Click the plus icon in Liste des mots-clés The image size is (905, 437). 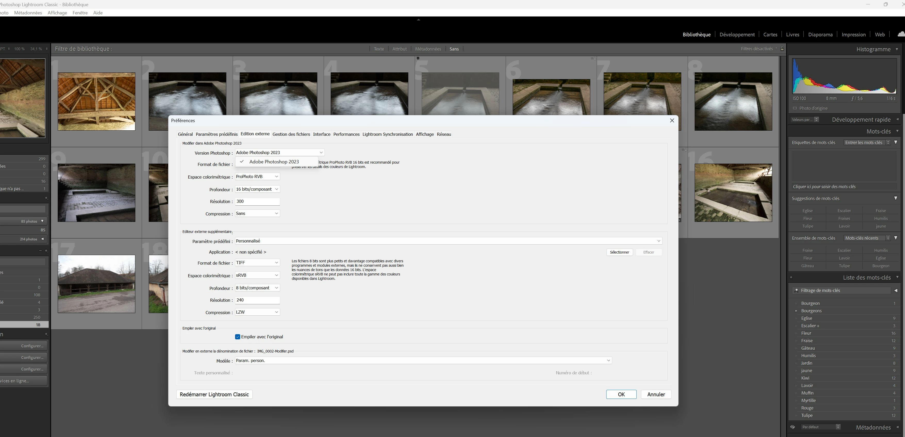[791, 277]
